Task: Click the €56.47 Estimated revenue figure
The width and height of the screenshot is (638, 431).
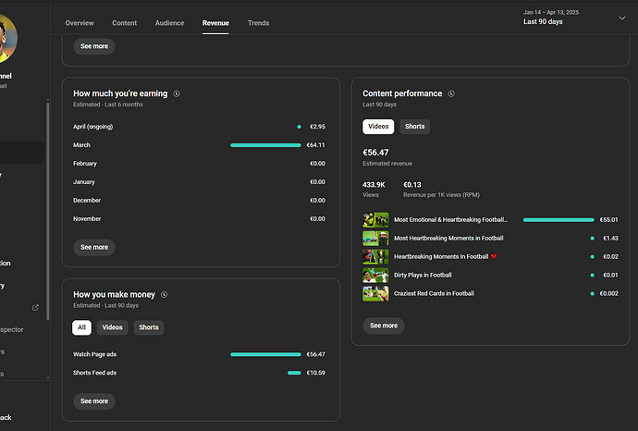Action: pyautogui.click(x=375, y=153)
